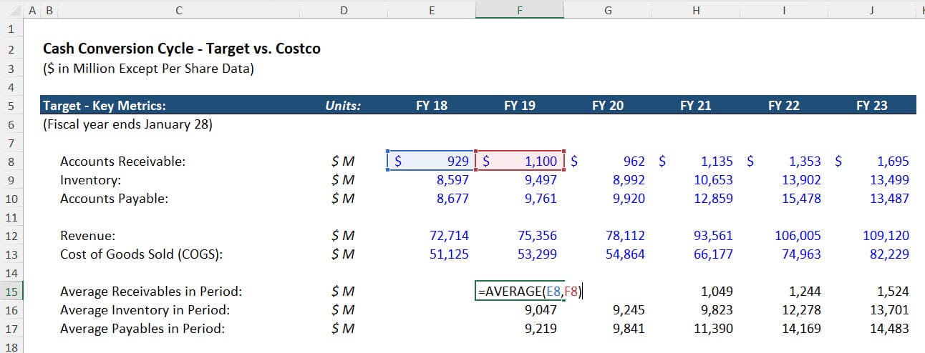Click average inventory value 12,278
The width and height of the screenshot is (925, 353).
tap(801, 310)
